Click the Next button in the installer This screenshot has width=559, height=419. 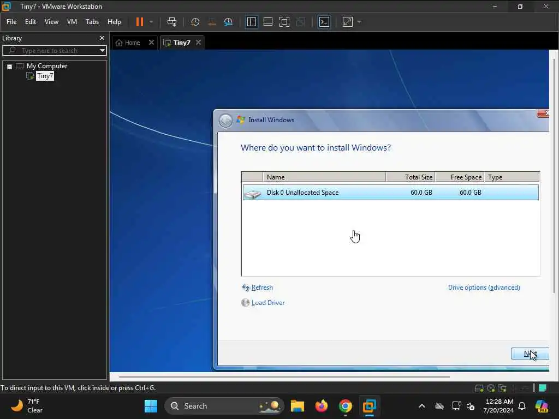tap(530, 354)
